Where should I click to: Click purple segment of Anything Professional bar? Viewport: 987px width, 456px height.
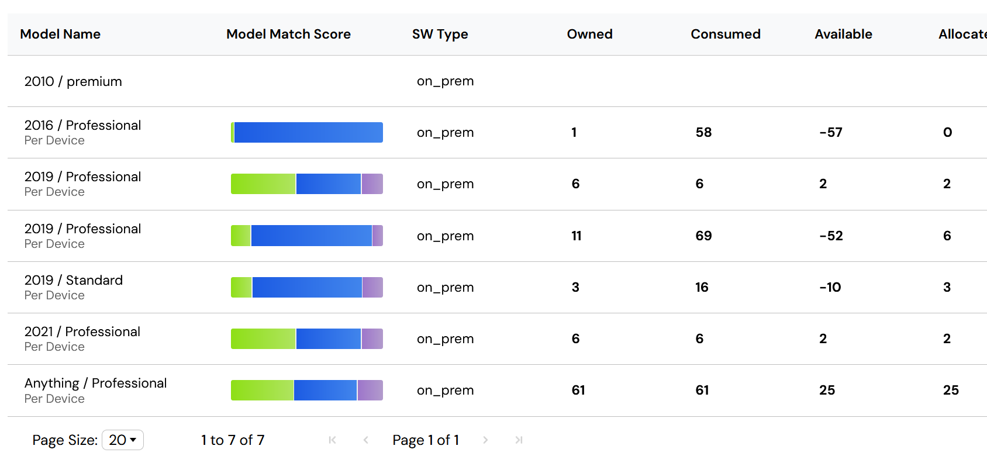[x=370, y=391]
